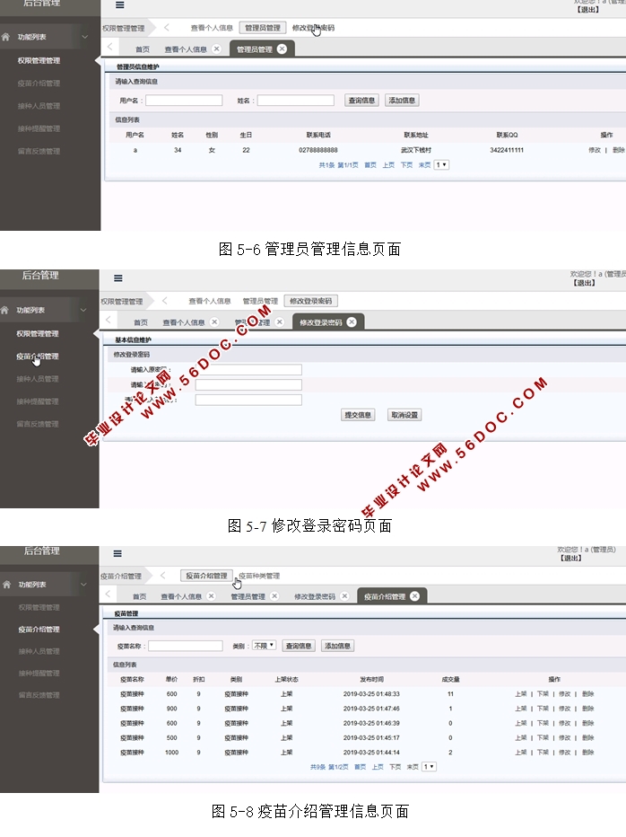Click 修改 link for user a in Figure 5-6
The height and width of the screenshot is (837, 626).
click(595, 150)
